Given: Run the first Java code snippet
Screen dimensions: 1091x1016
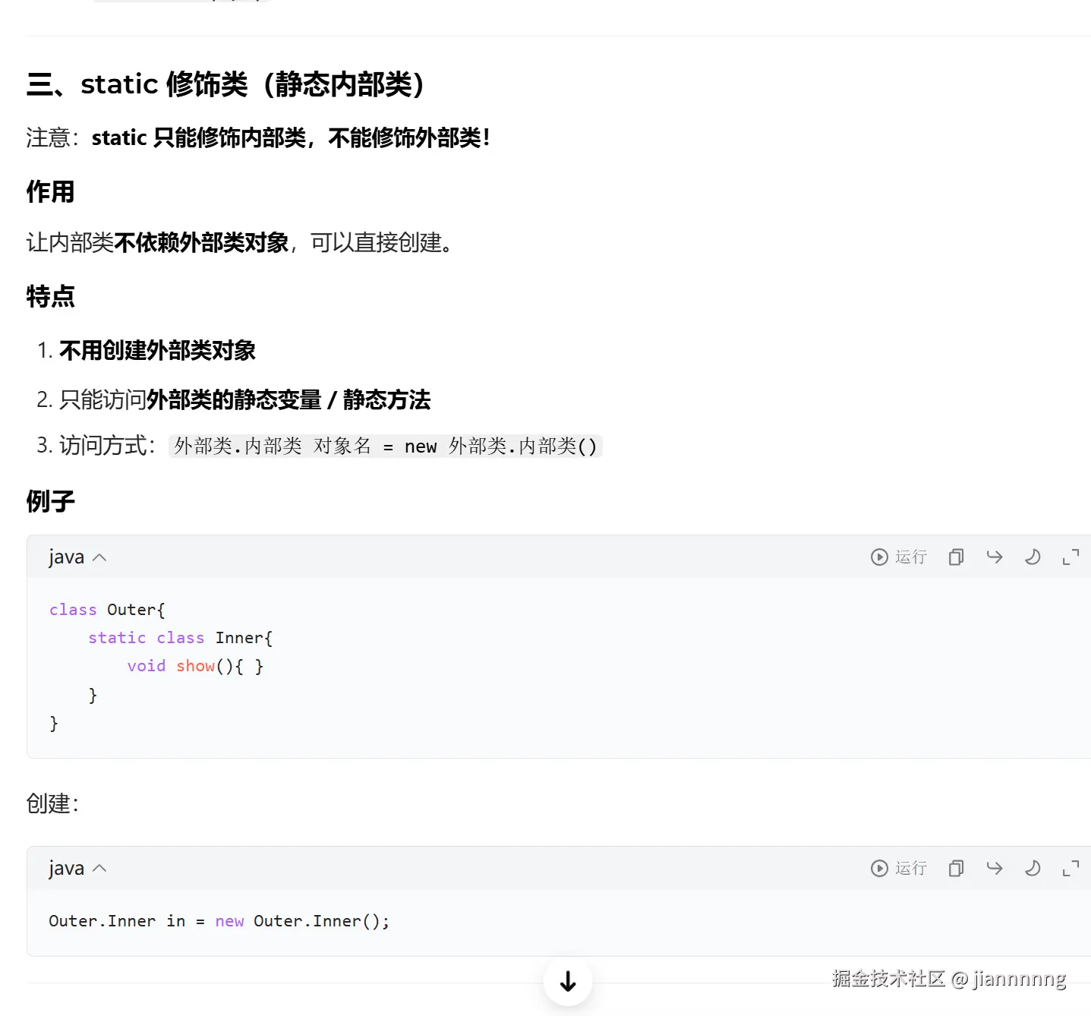Looking at the screenshot, I should (898, 557).
